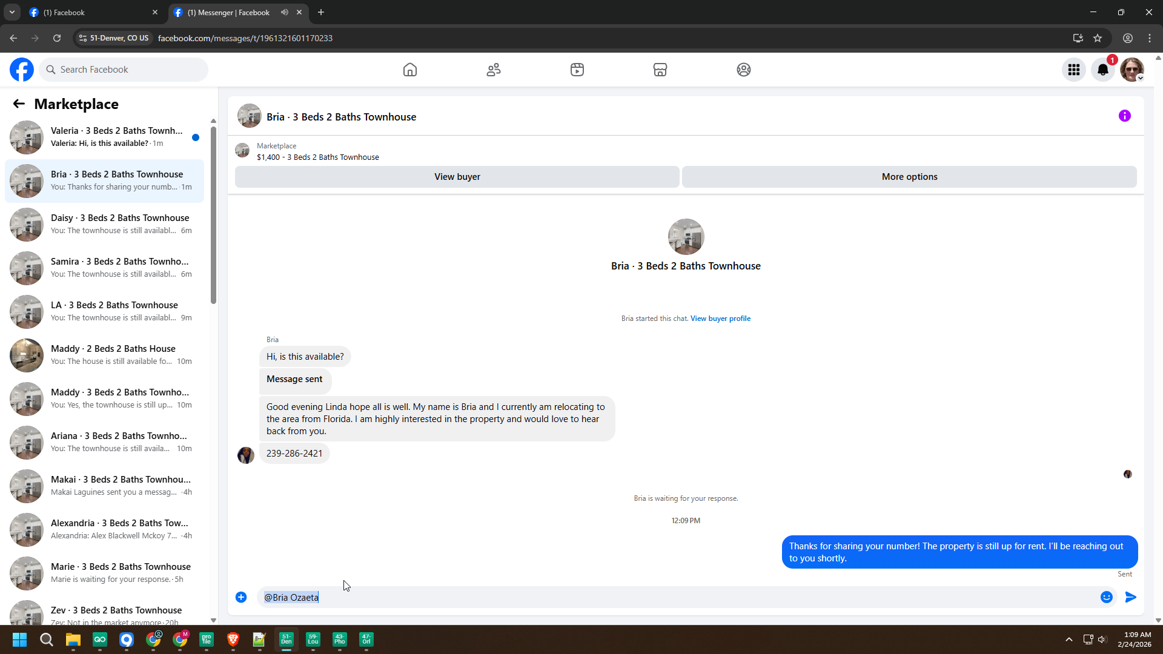Click the send message arrow icon
This screenshot has width=1163, height=654.
point(1130,597)
